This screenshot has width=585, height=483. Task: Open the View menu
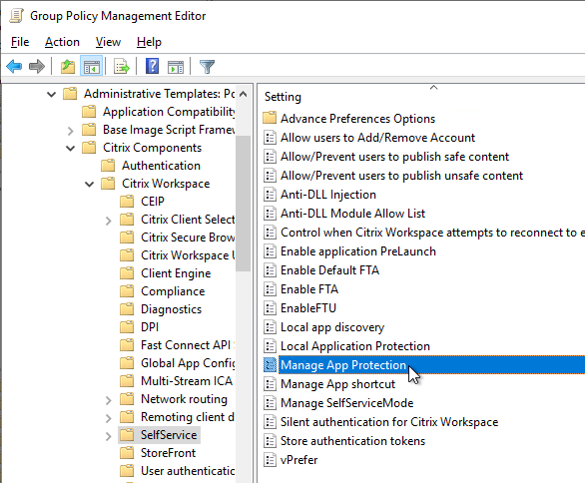pyautogui.click(x=108, y=42)
